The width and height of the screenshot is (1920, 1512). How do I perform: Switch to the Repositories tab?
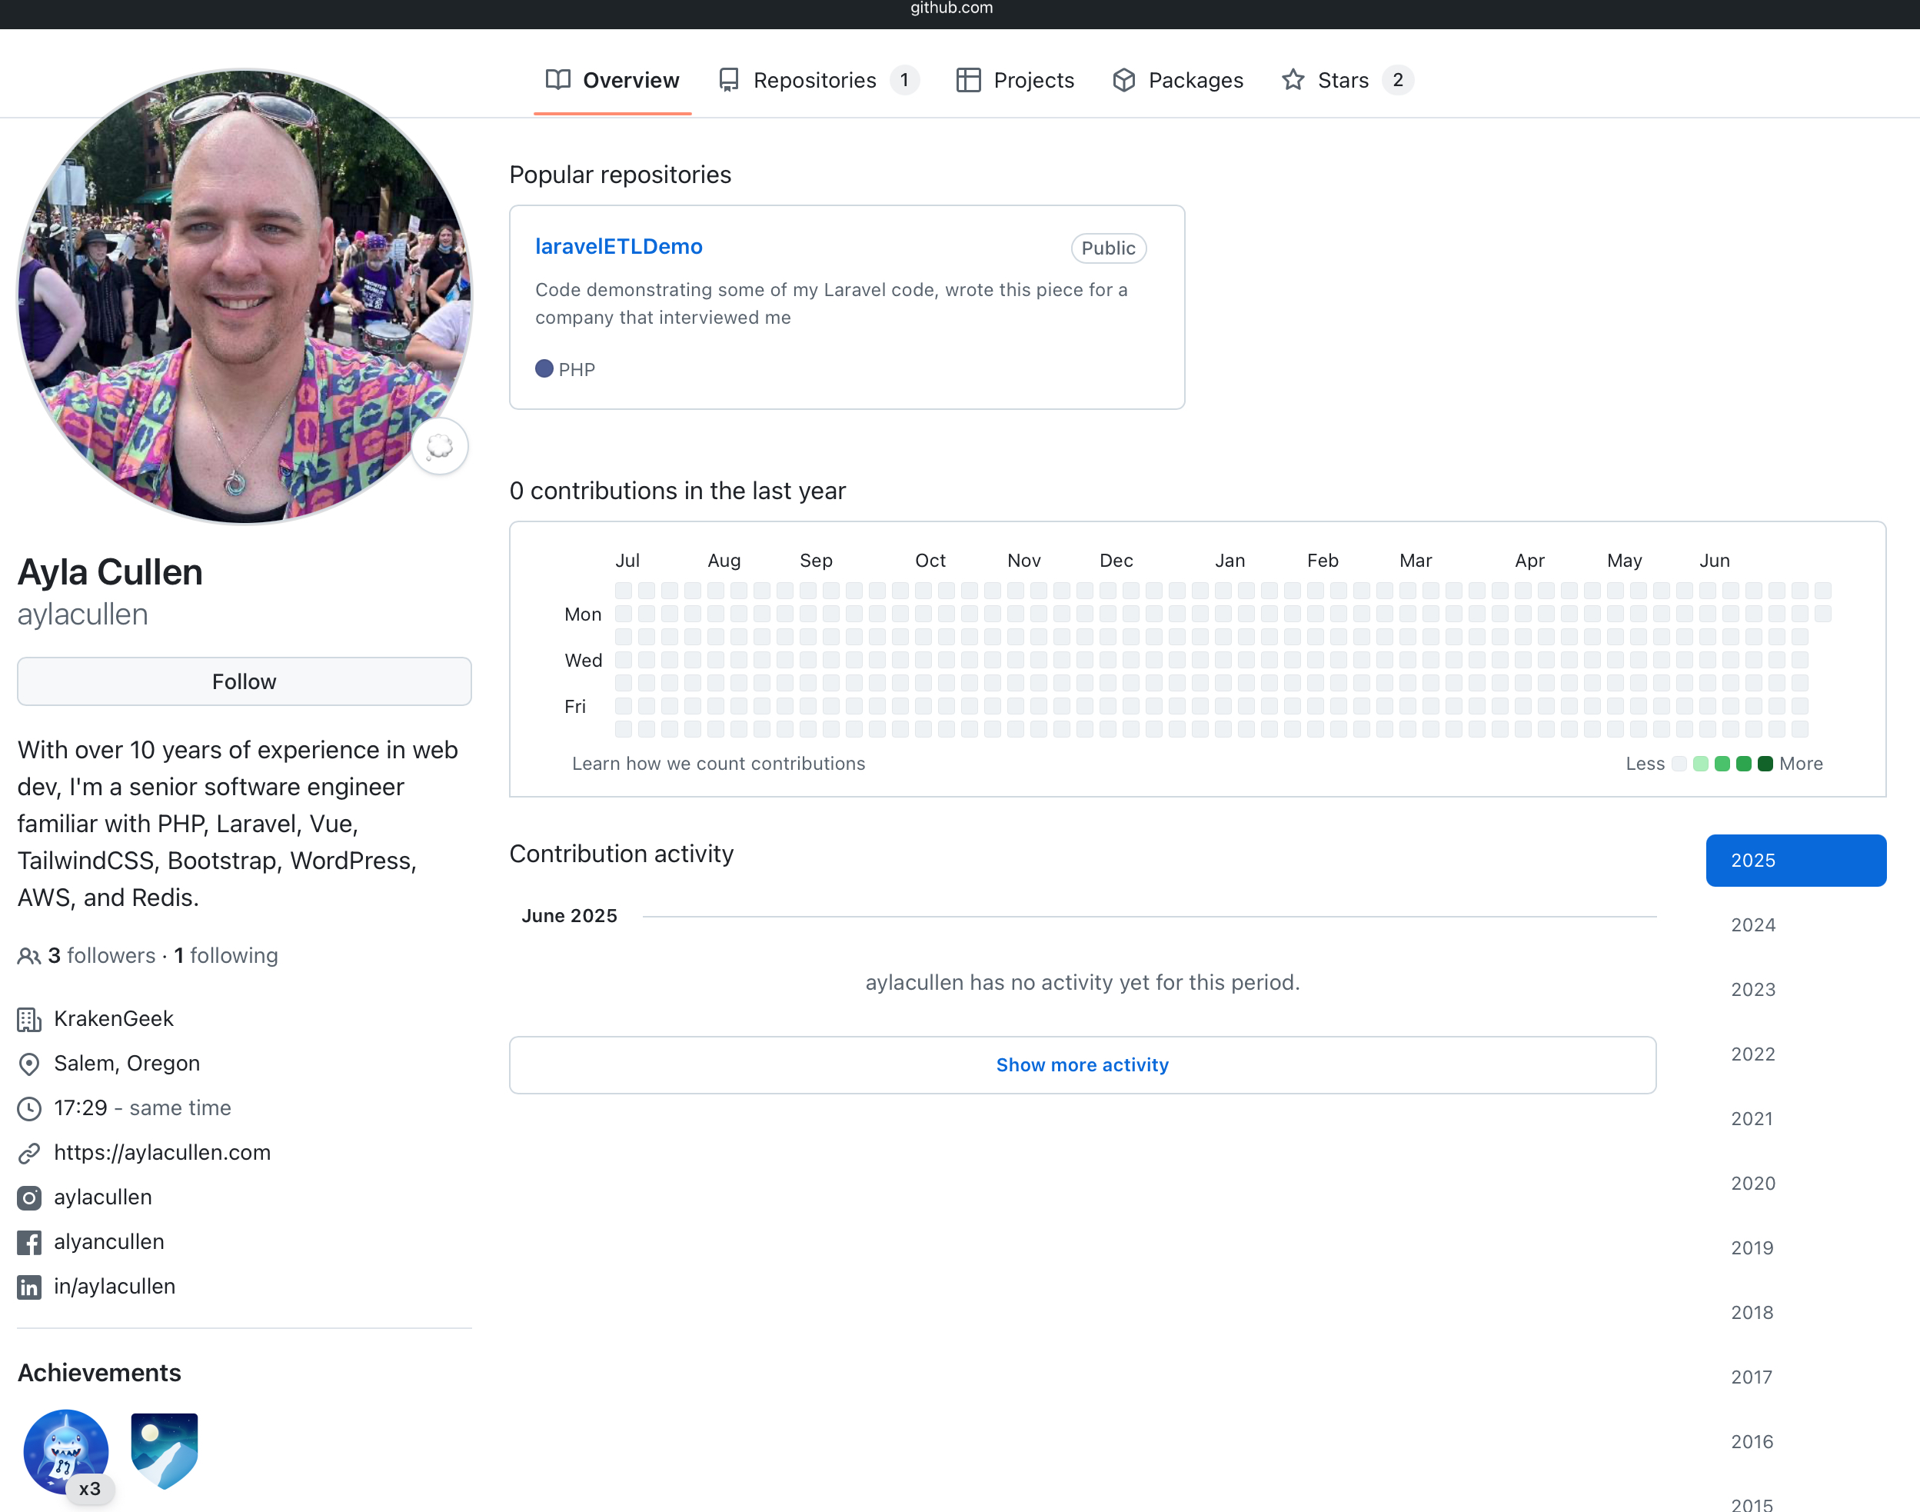[x=819, y=81]
